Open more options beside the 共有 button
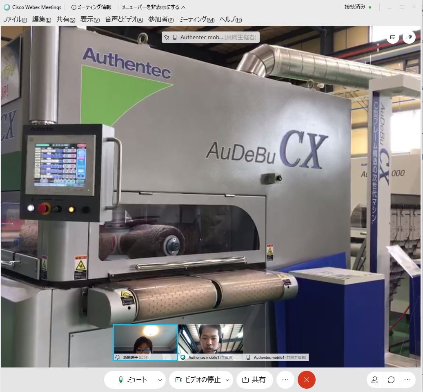Screen dimensions: 423x392 pyautogui.click(x=285, y=380)
